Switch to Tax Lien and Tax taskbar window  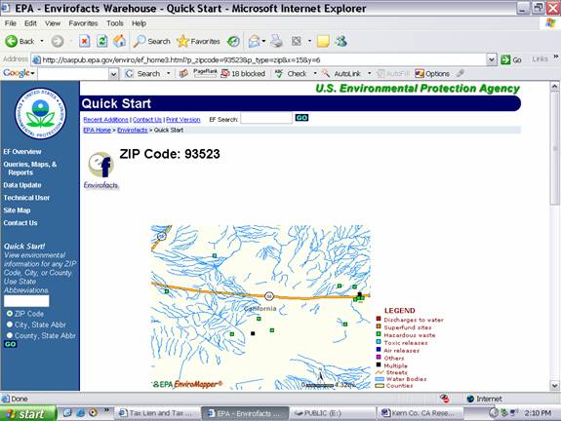[156, 413]
